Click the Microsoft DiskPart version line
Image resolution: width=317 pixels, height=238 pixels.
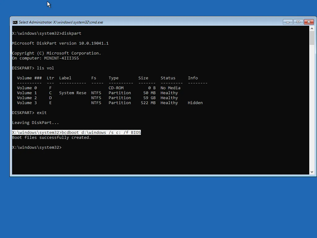60,43
